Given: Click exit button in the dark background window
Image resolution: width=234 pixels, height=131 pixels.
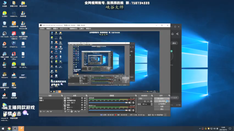Looking at the screenshot, I should (174, 43).
